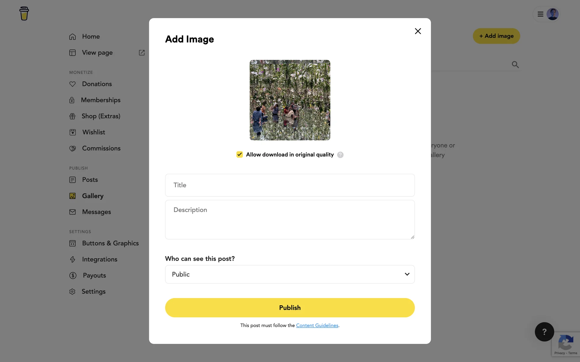Open the profile avatar menu
580x362 pixels.
(552, 14)
